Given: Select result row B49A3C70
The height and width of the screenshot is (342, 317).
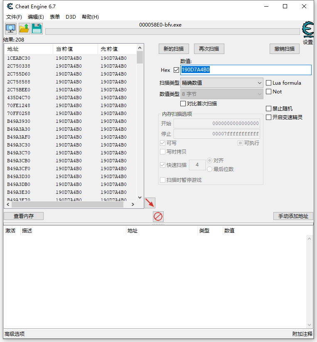Looking at the screenshot, I should [71, 153].
